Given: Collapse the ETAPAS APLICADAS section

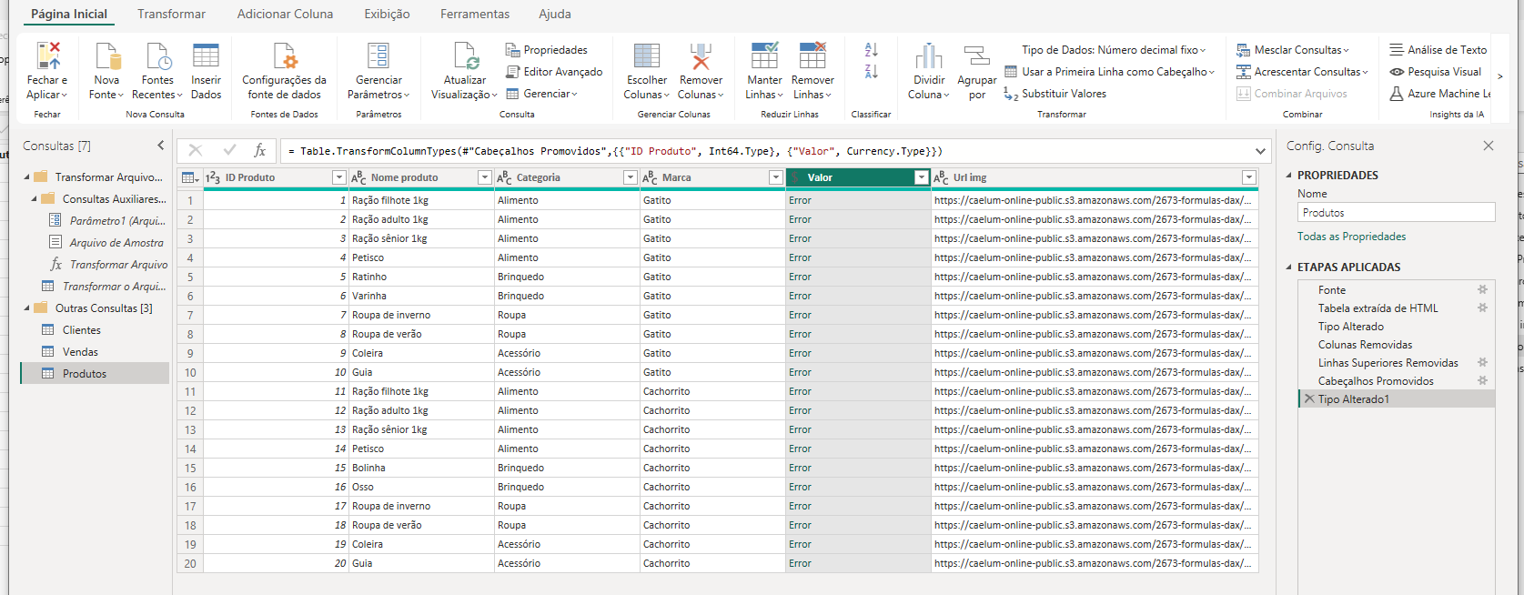Looking at the screenshot, I should tap(1289, 267).
